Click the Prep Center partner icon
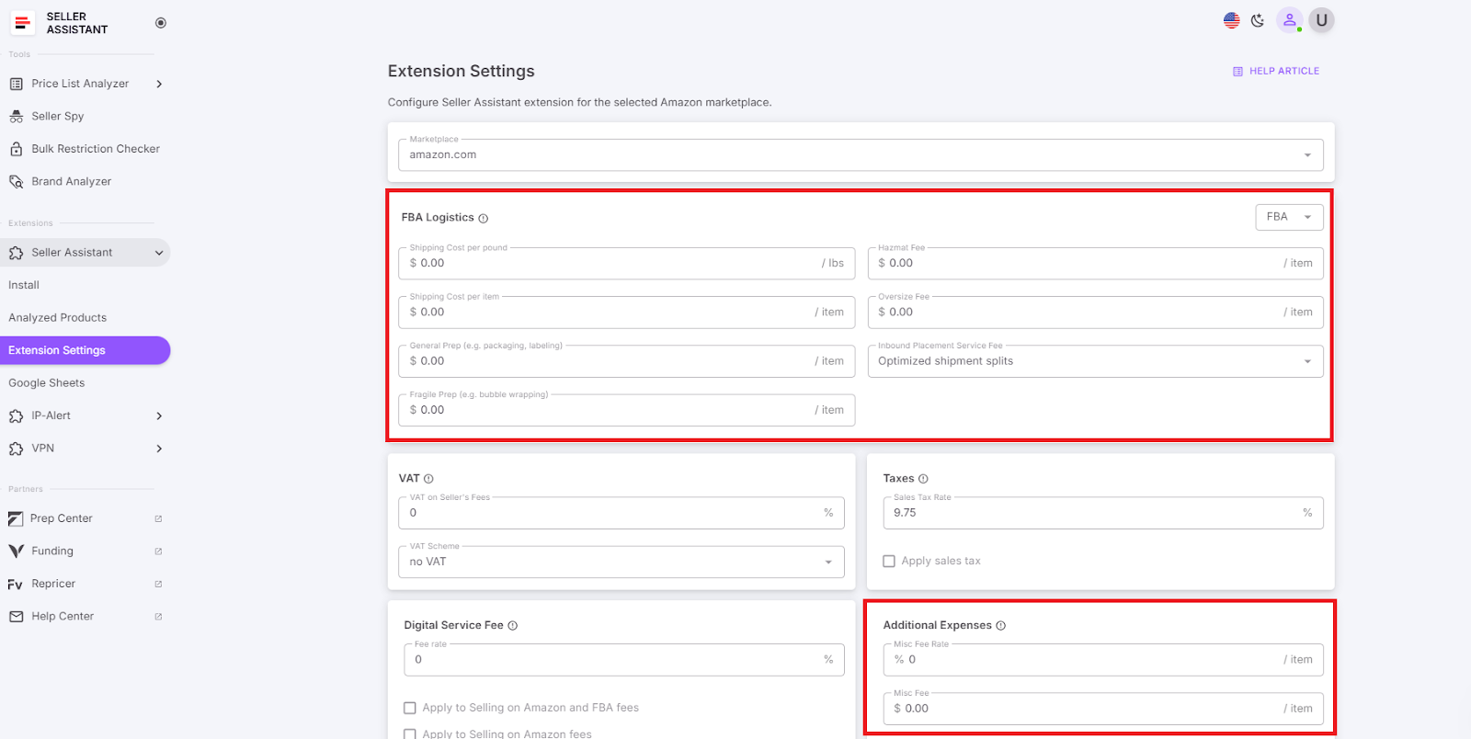 [x=16, y=519]
